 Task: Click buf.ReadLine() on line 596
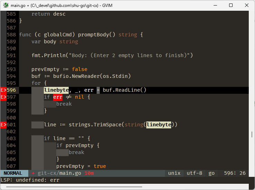[125, 90]
